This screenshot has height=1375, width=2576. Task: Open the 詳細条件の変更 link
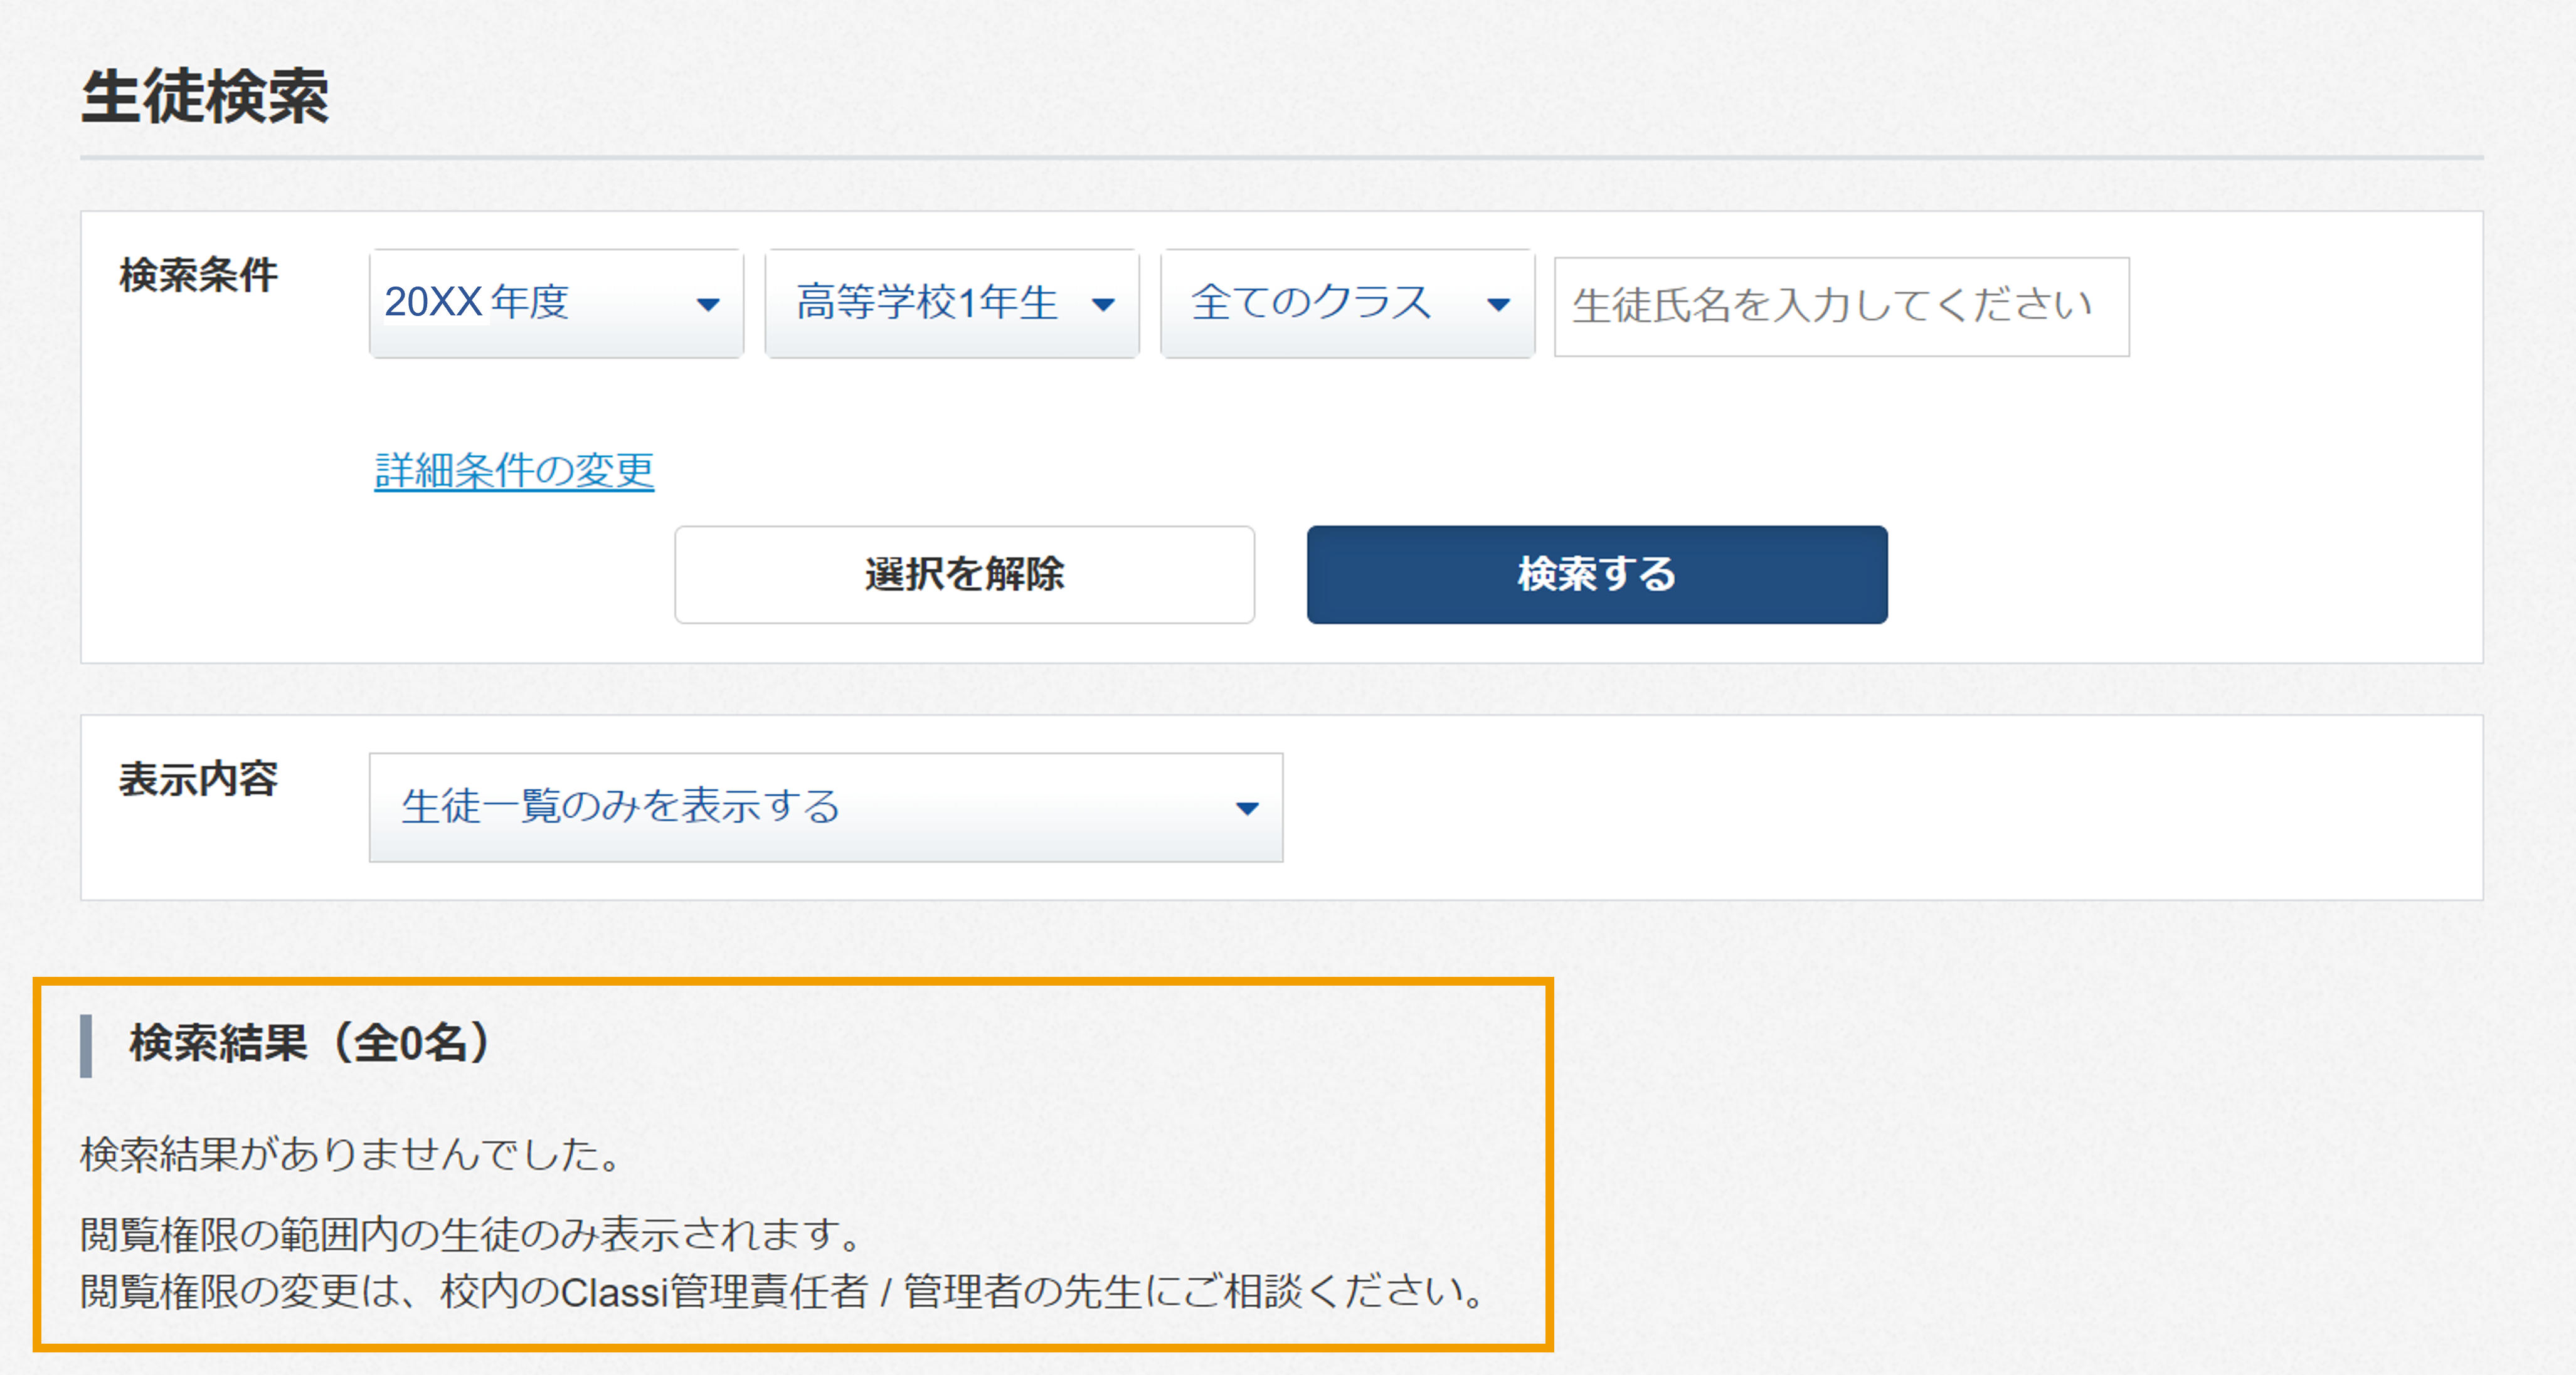click(514, 471)
